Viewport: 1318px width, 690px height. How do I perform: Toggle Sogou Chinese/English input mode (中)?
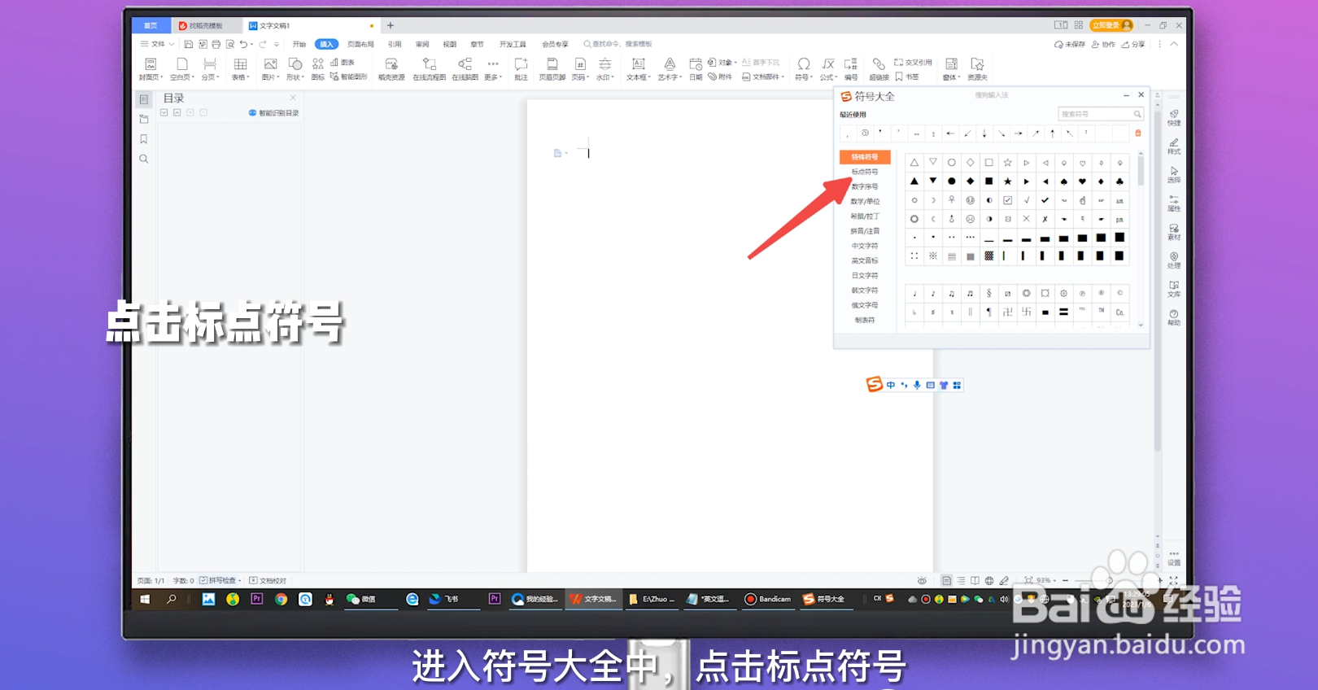[x=891, y=385]
